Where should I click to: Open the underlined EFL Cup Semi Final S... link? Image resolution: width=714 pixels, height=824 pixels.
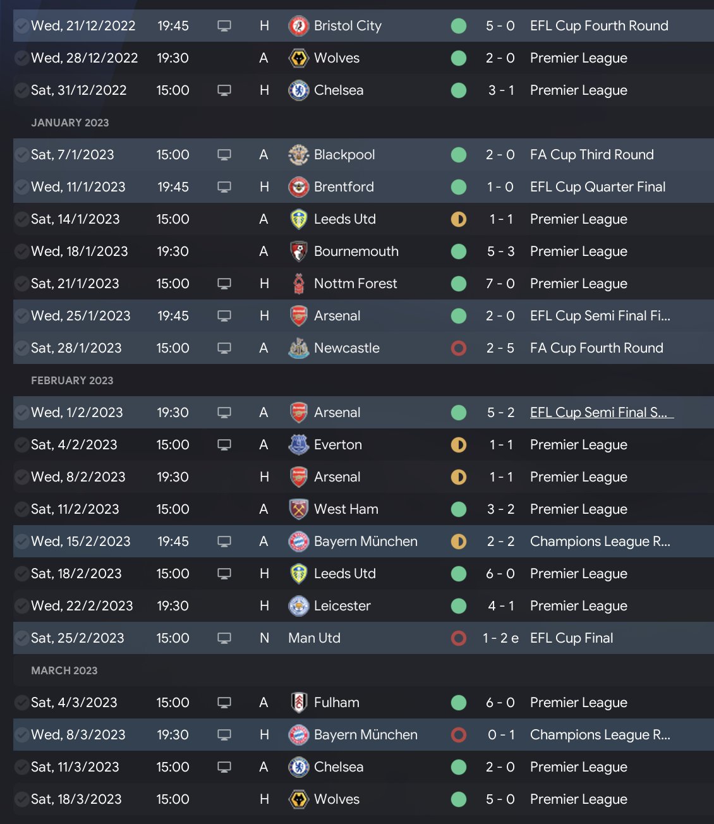[x=600, y=413]
